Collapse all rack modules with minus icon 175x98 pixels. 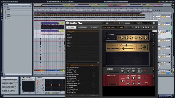155,27
